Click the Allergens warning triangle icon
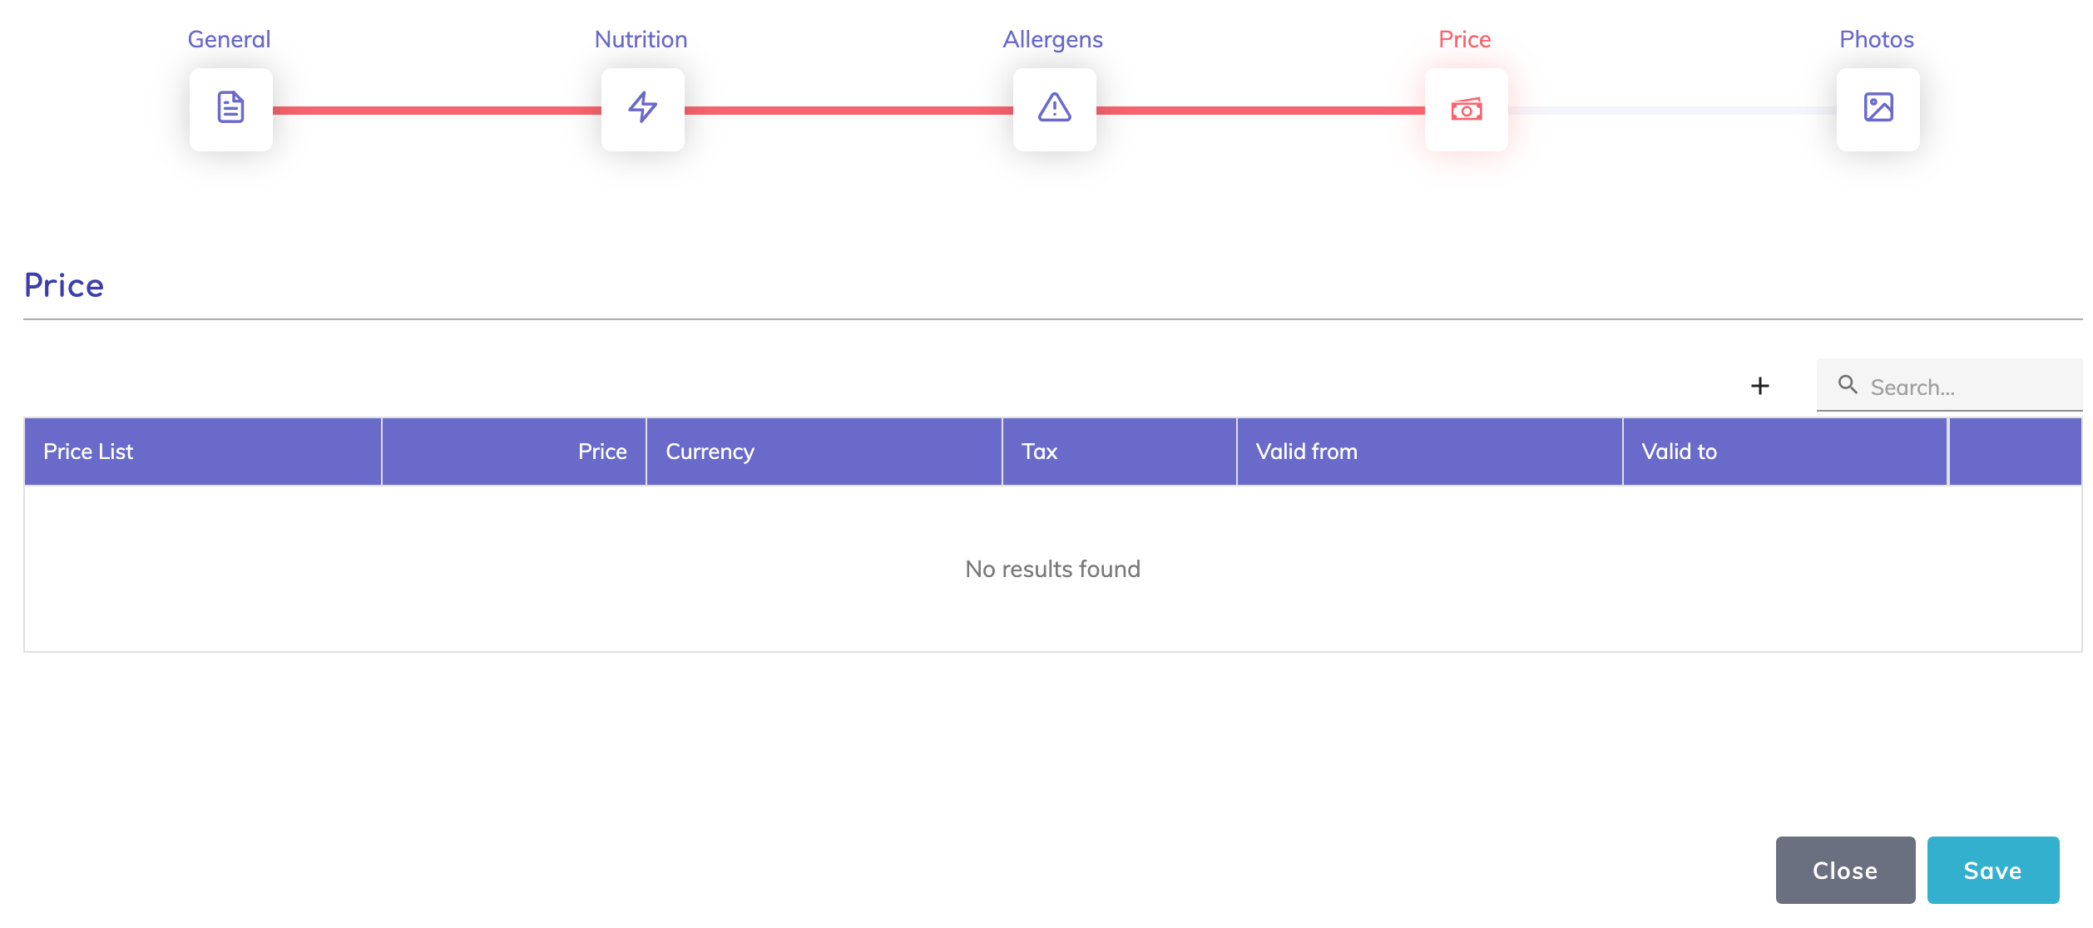Image resolution: width=2093 pixels, height=928 pixels. click(x=1054, y=109)
